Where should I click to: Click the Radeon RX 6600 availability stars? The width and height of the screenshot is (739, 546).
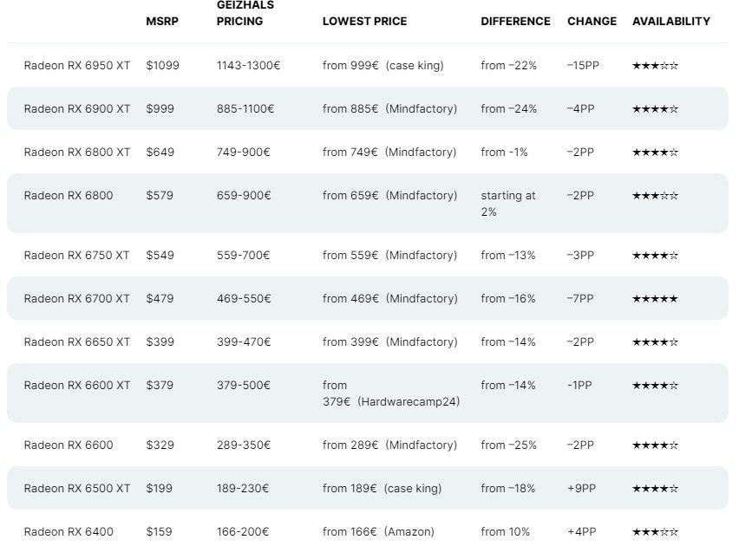[x=655, y=445]
